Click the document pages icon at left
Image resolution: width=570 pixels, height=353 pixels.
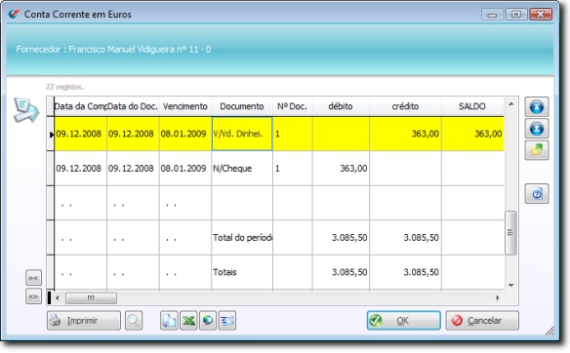point(25,110)
